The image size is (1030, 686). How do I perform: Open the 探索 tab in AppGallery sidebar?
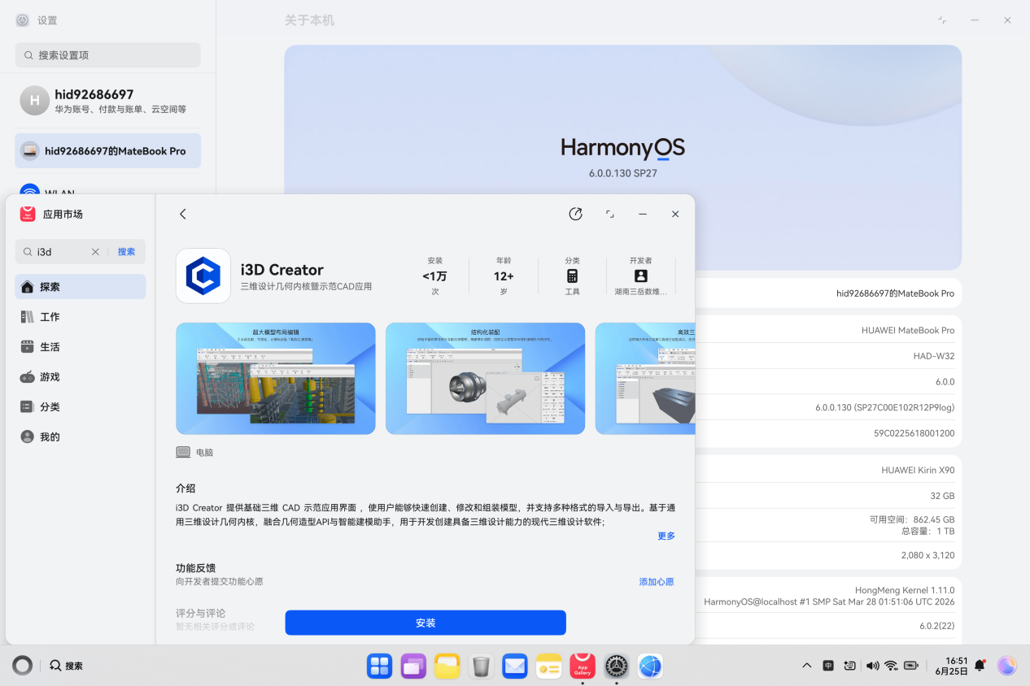point(81,287)
